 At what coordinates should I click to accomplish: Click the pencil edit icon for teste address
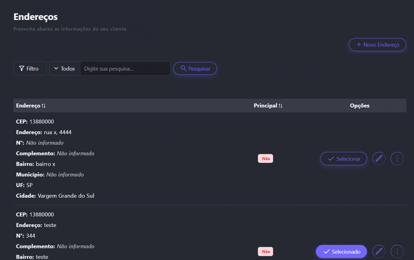click(x=379, y=251)
